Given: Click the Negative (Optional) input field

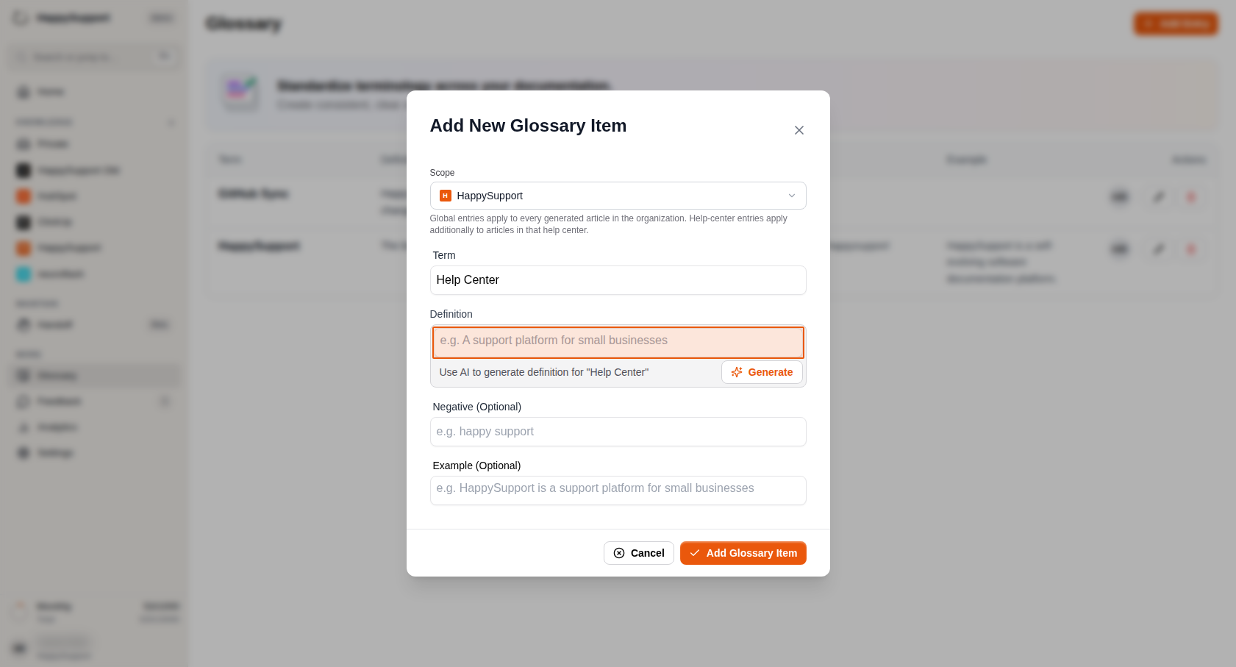Looking at the screenshot, I should coord(618,432).
